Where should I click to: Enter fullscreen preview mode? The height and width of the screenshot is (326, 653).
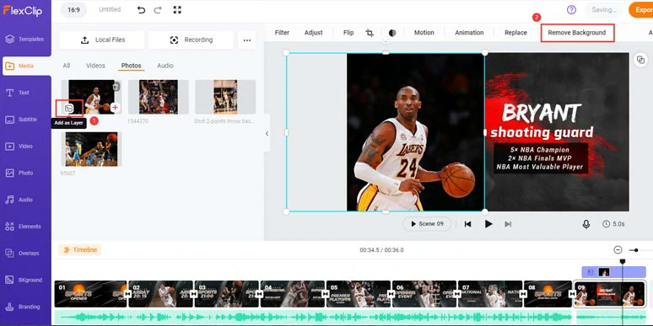coord(177,9)
